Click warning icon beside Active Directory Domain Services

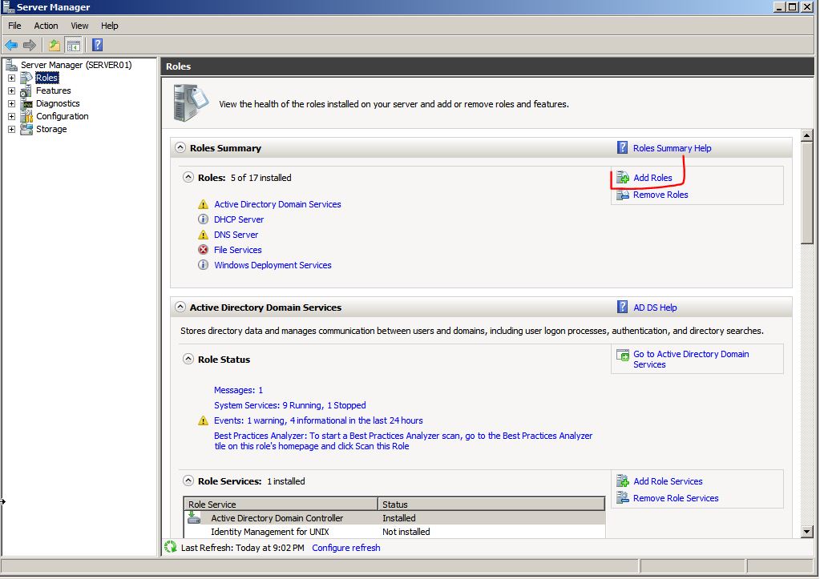(x=203, y=204)
